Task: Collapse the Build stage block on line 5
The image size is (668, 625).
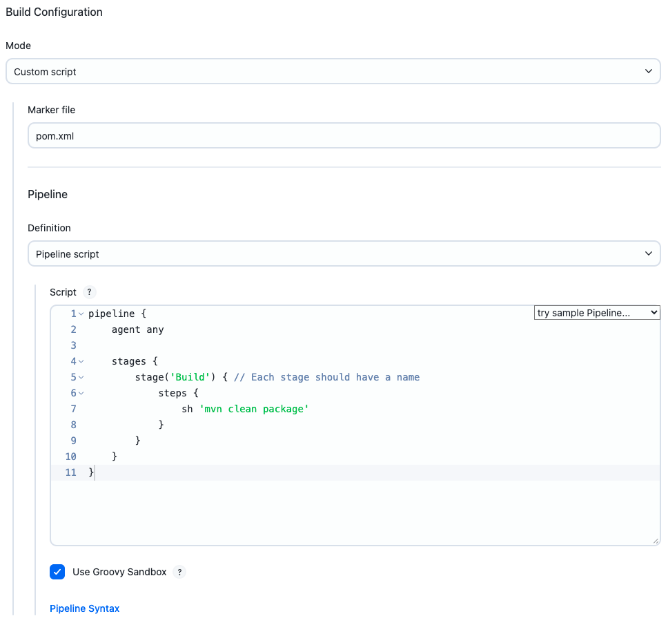Action: point(80,376)
